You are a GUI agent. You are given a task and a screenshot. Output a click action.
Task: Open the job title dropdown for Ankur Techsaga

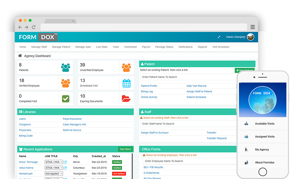(54, 162)
